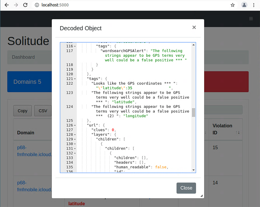Image resolution: width=260 pixels, height=207 pixels.
Task: Open the Chrome three-dot menu
Action: (x=254, y=5)
